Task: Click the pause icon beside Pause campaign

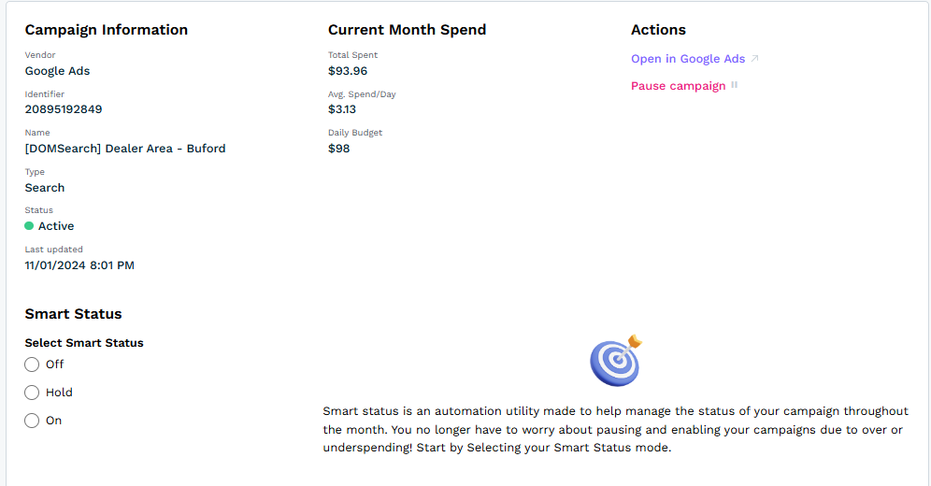Action: 735,85
